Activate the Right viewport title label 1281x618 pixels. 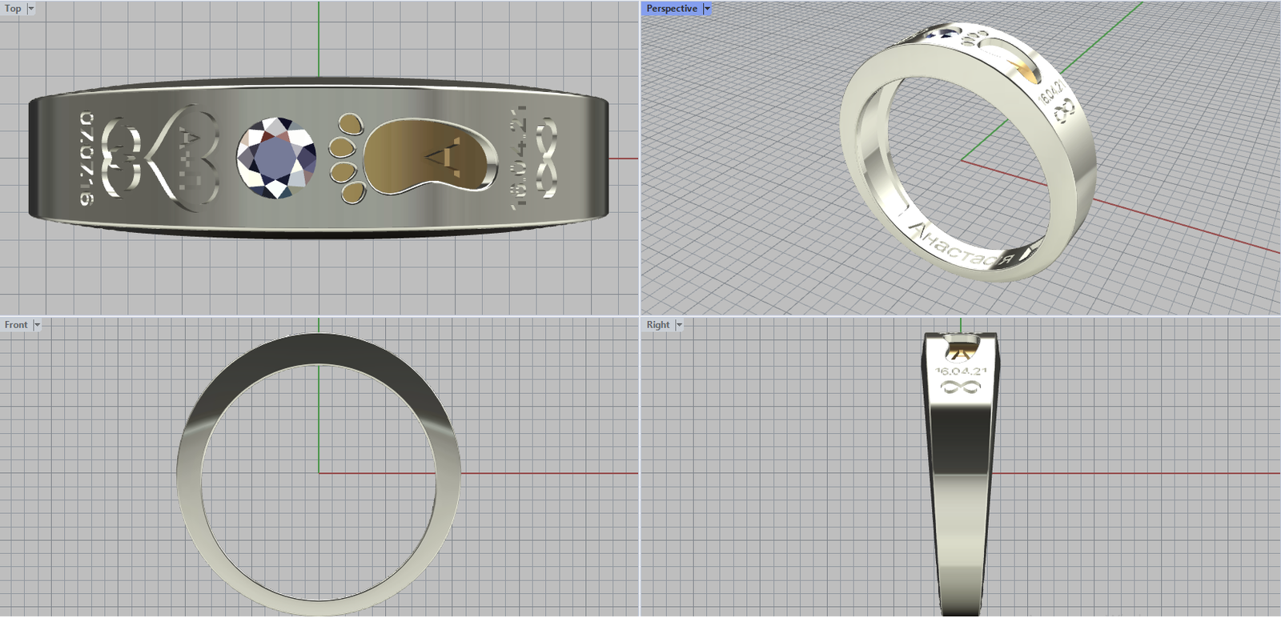coord(658,325)
